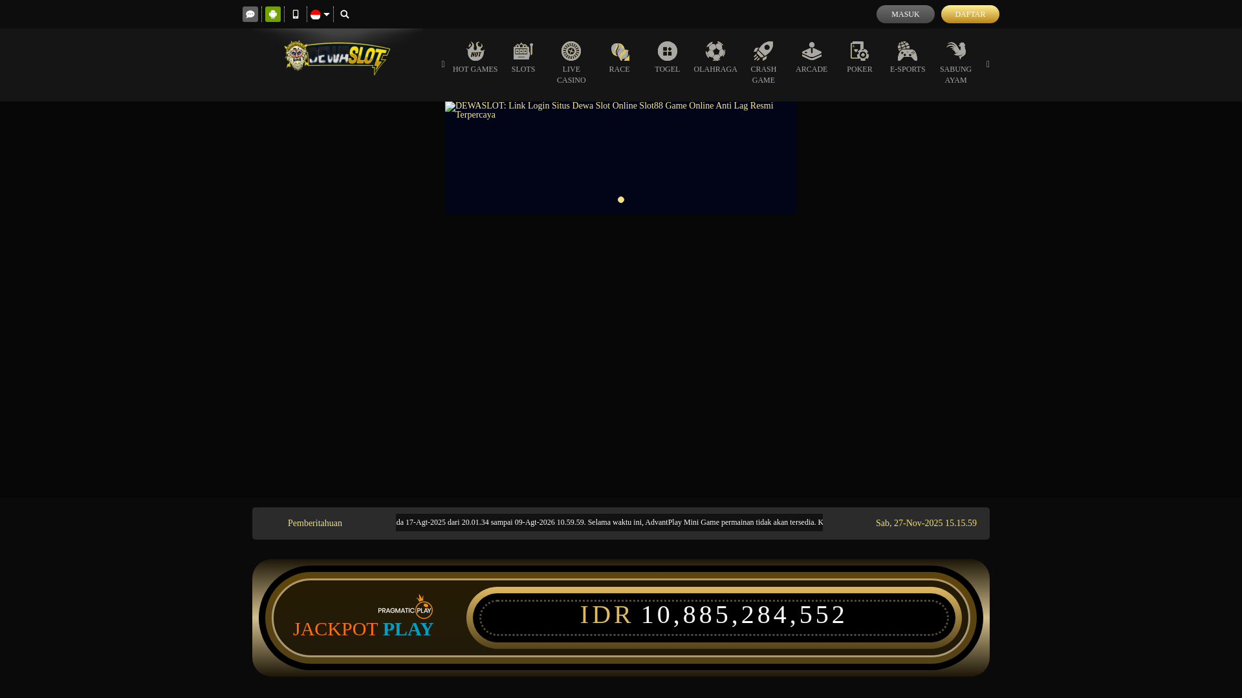Click the DEWASLOT banner image

[621, 157]
